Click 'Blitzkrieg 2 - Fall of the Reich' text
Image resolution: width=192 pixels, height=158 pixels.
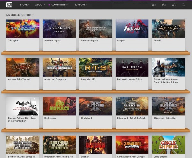tap(131, 118)
